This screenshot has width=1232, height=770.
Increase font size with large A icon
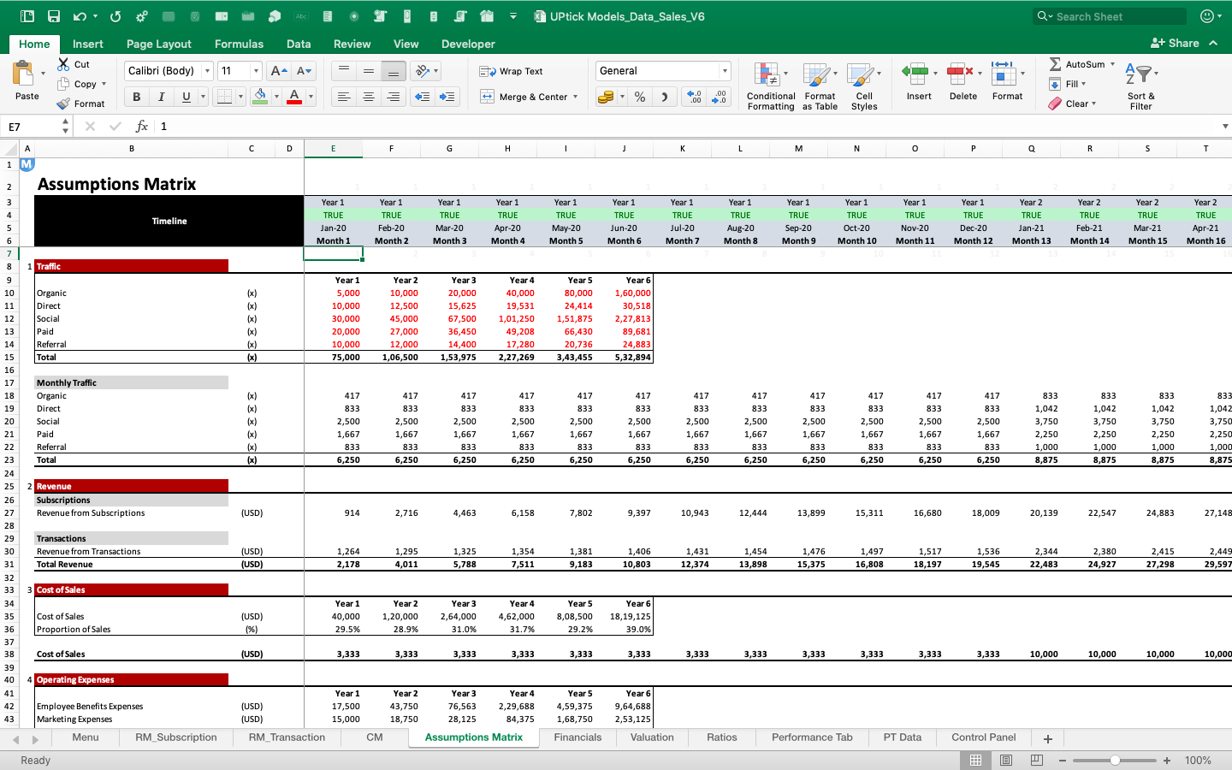pos(279,71)
